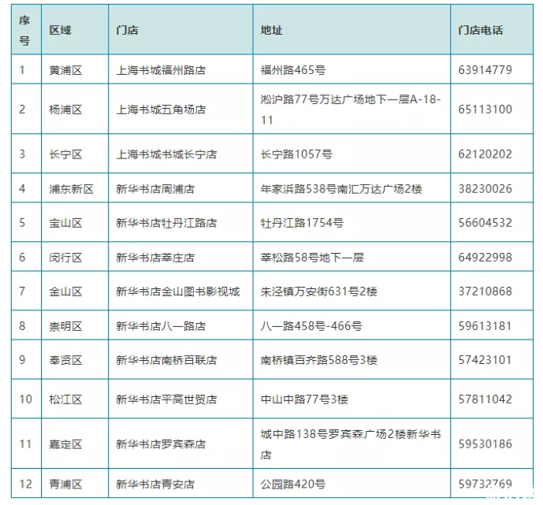Viewport: 543px width, 505px height.
Task: Click phone number 37210868
Action: (x=485, y=291)
